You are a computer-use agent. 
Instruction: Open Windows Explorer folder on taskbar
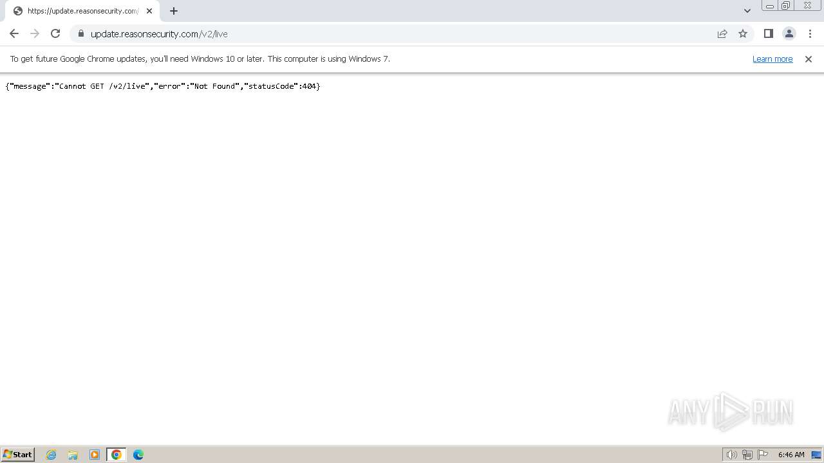click(73, 455)
